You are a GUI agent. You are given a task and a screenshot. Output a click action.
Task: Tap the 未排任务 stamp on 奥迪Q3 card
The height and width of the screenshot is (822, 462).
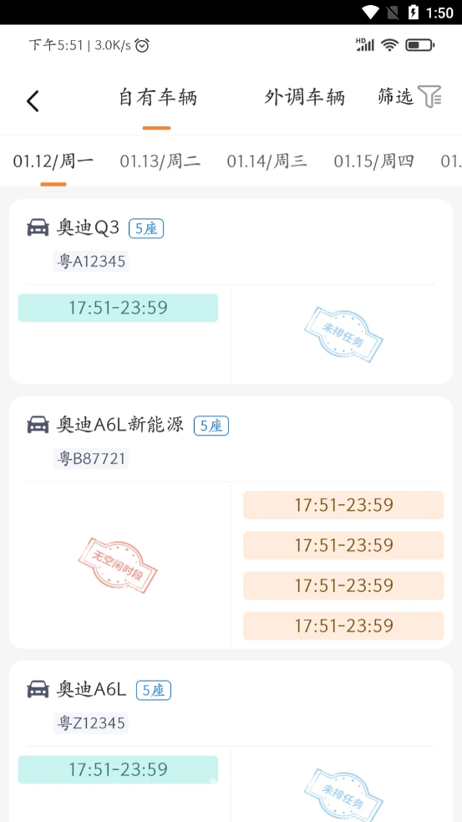pos(343,334)
